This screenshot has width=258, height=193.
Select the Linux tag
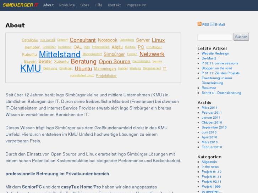tap(158, 40)
